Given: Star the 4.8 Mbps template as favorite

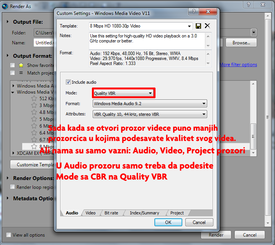Looking at the screenshot, I should click(34, 112).
